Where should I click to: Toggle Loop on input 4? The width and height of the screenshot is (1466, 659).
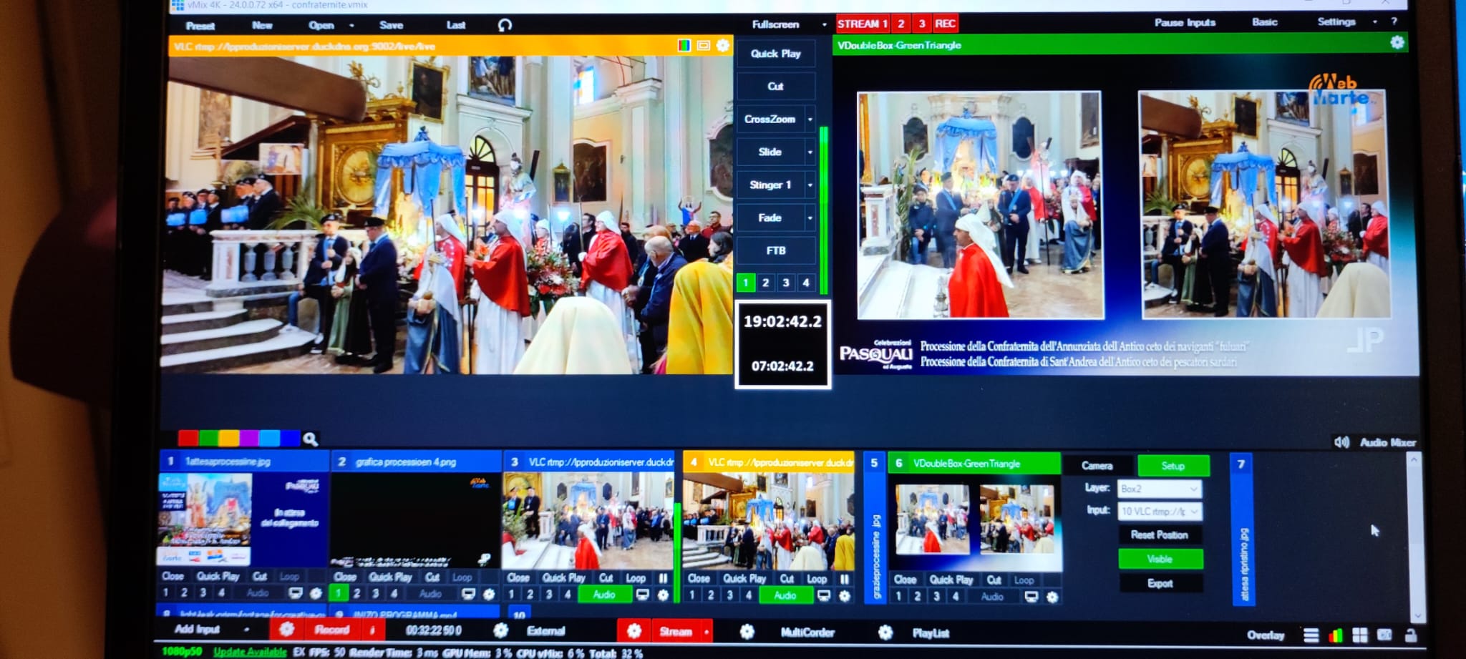(x=816, y=579)
